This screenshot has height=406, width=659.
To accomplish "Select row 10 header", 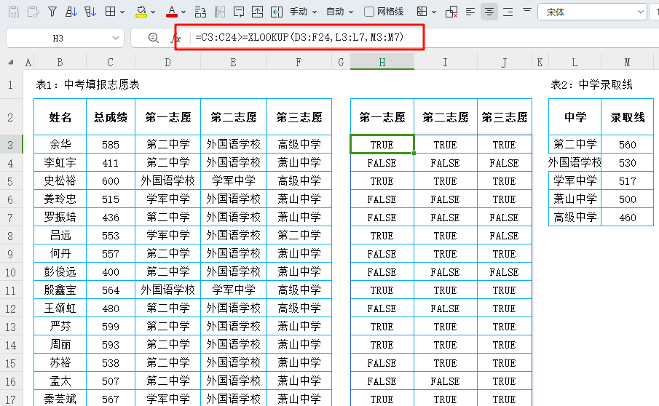I will (11, 272).
